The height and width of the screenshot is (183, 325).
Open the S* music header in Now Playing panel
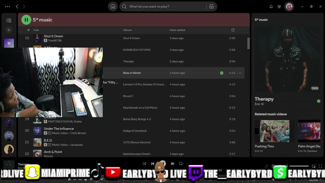261,20
